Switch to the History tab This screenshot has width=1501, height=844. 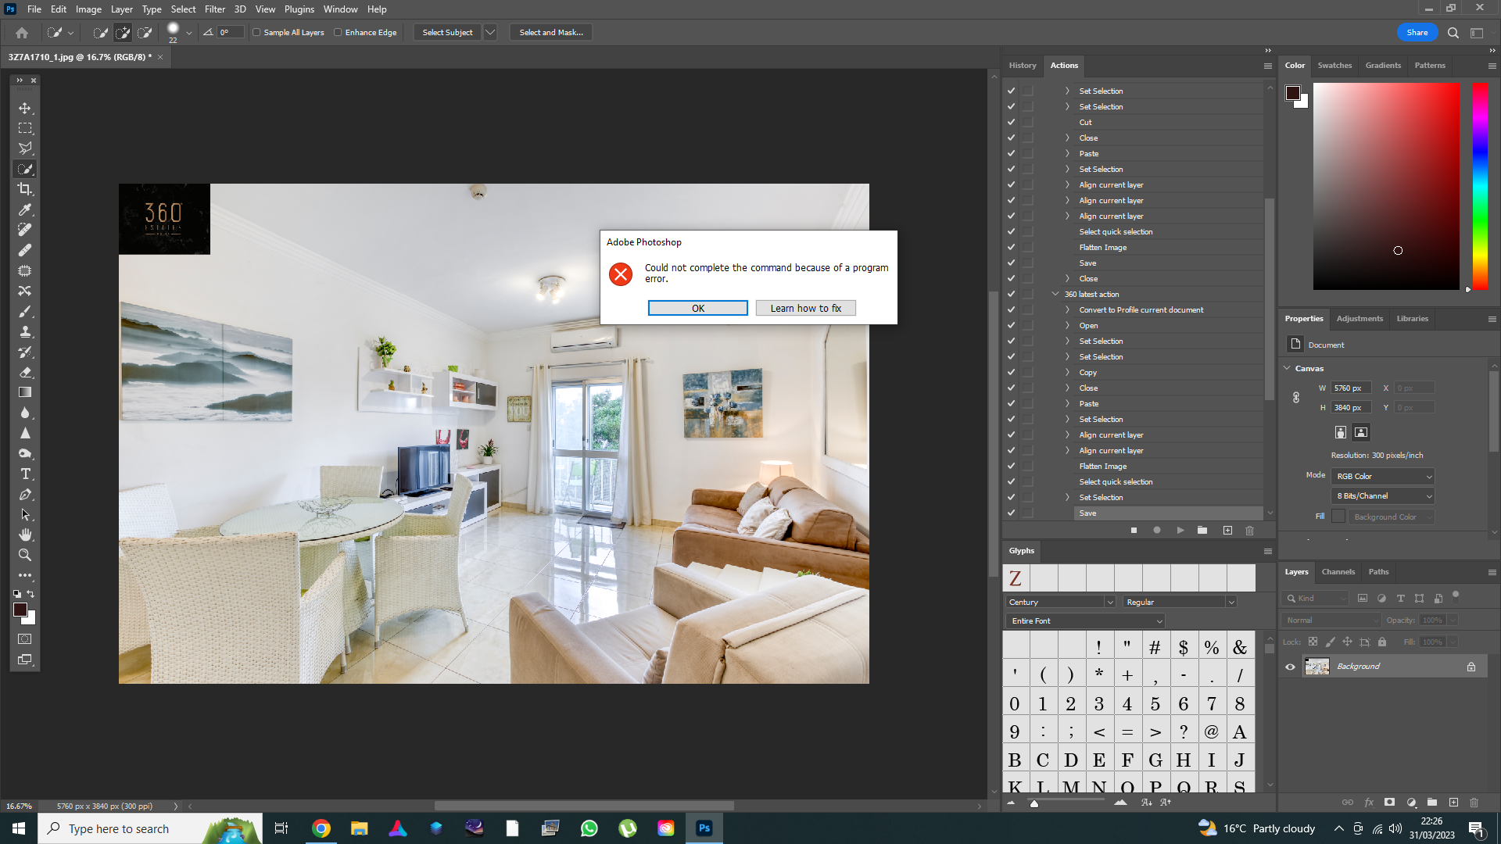(1022, 66)
